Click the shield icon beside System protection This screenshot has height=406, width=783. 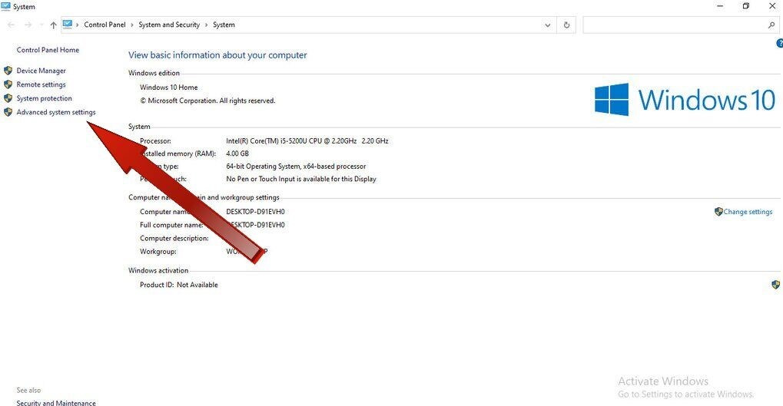(8, 98)
